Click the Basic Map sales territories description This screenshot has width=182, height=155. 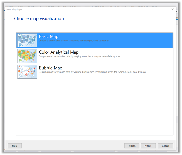tap(74, 41)
